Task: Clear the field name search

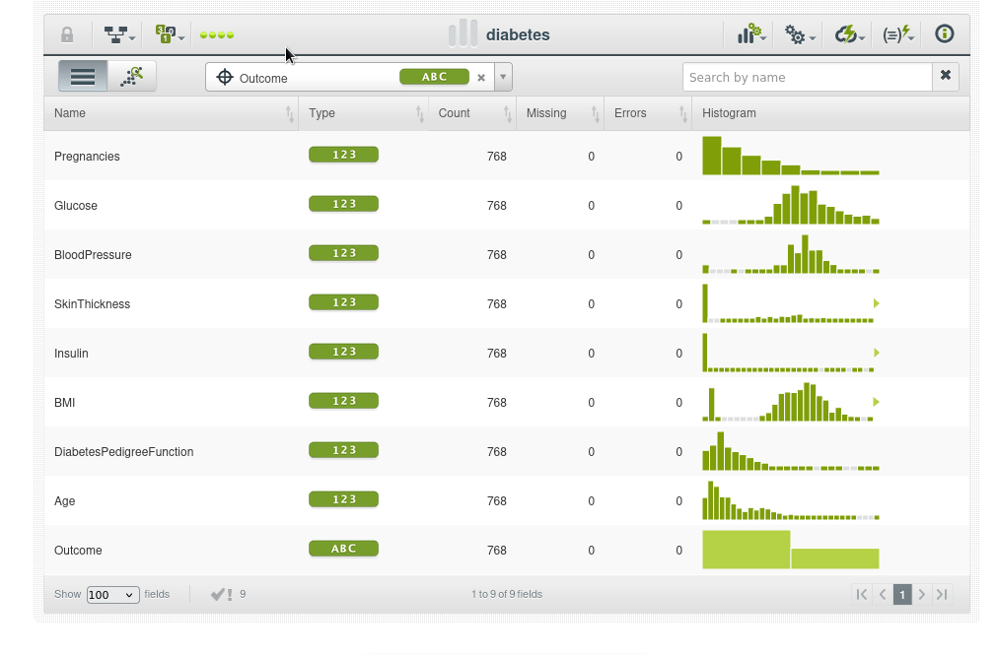Action: click(x=946, y=76)
